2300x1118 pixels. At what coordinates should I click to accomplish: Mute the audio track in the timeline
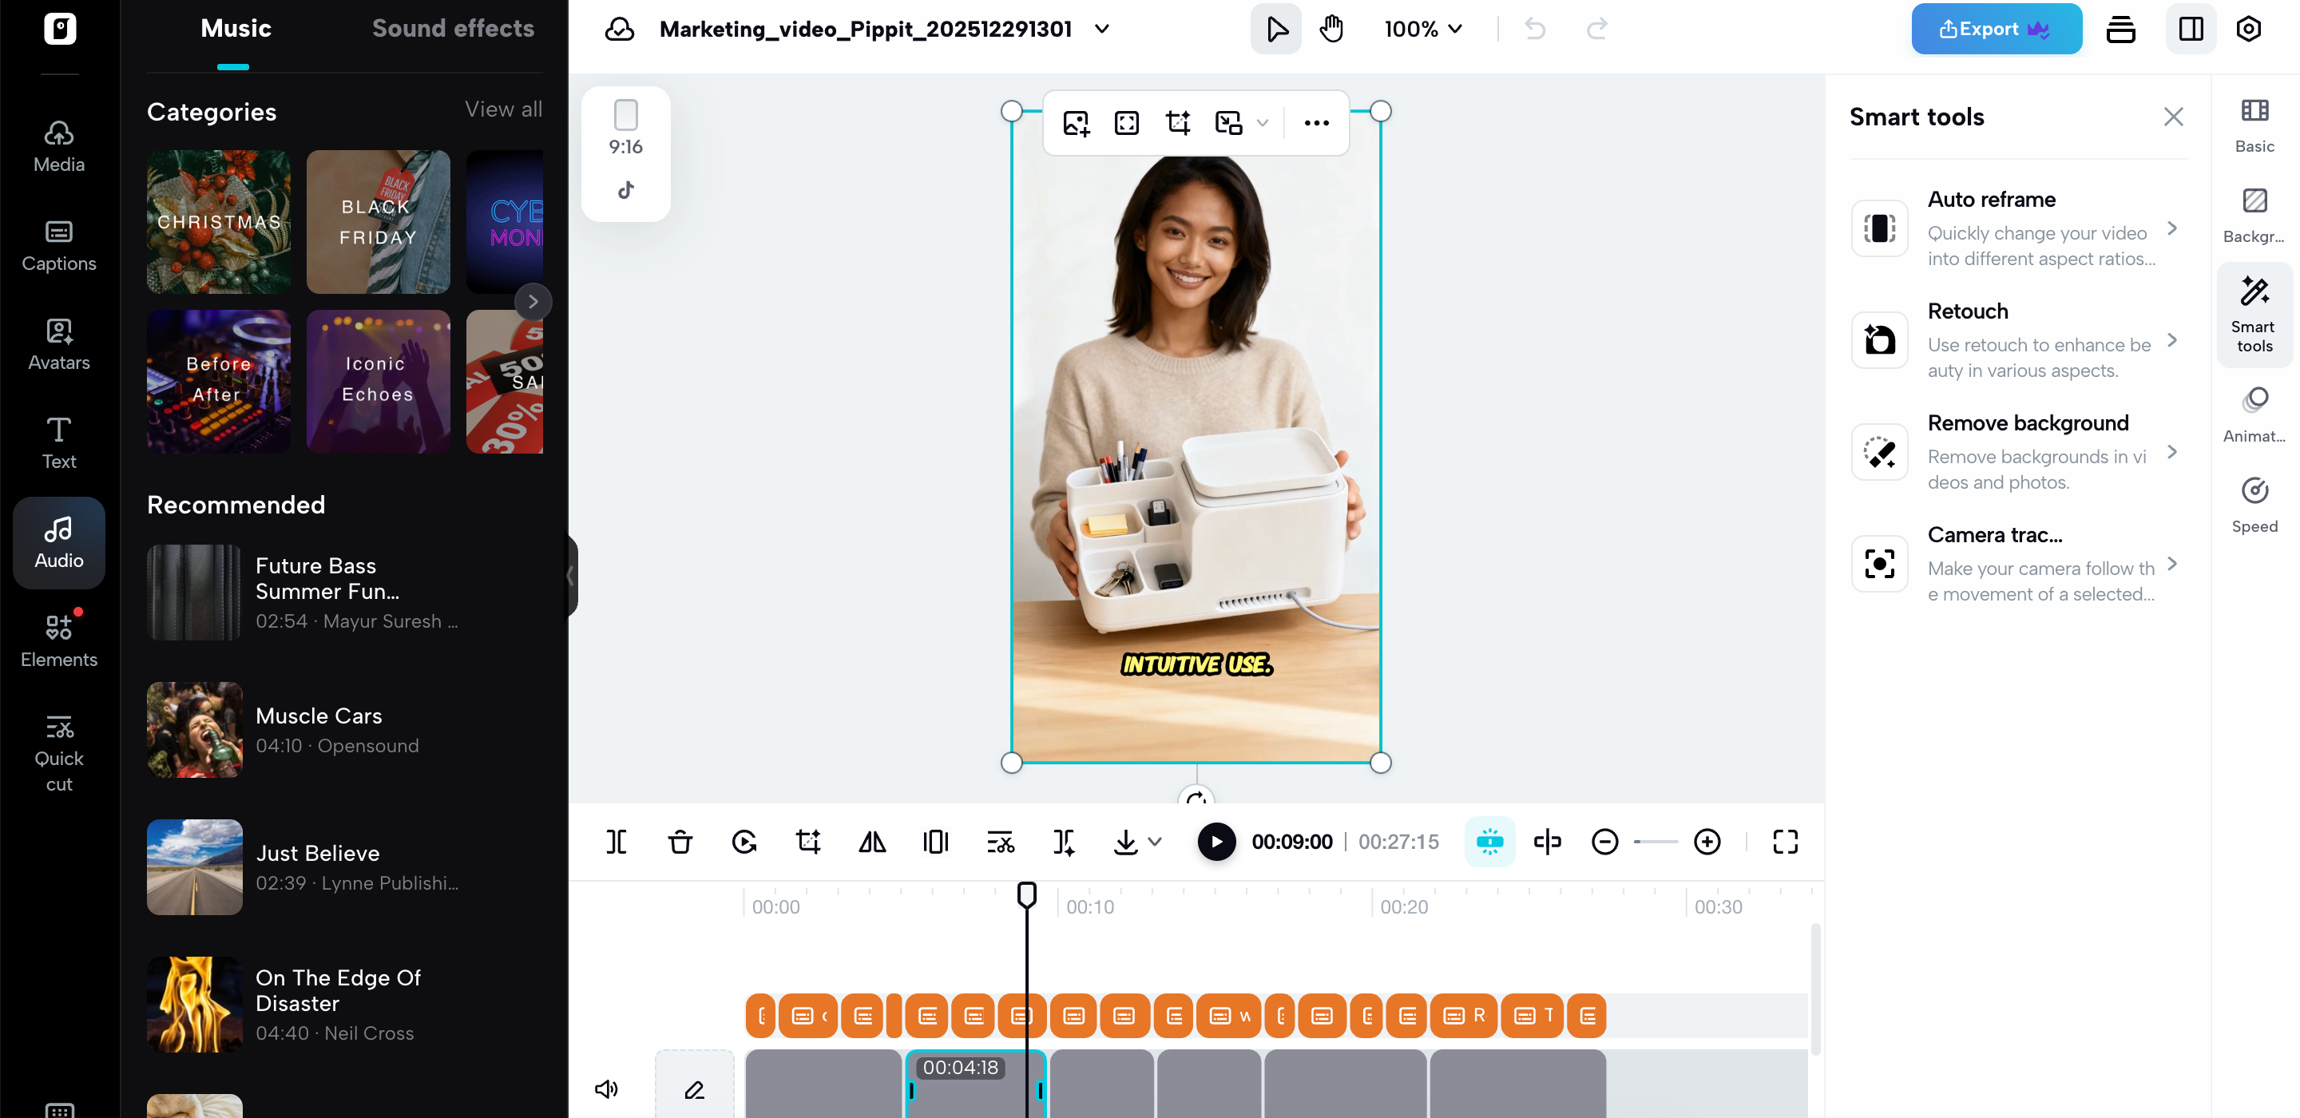click(607, 1088)
